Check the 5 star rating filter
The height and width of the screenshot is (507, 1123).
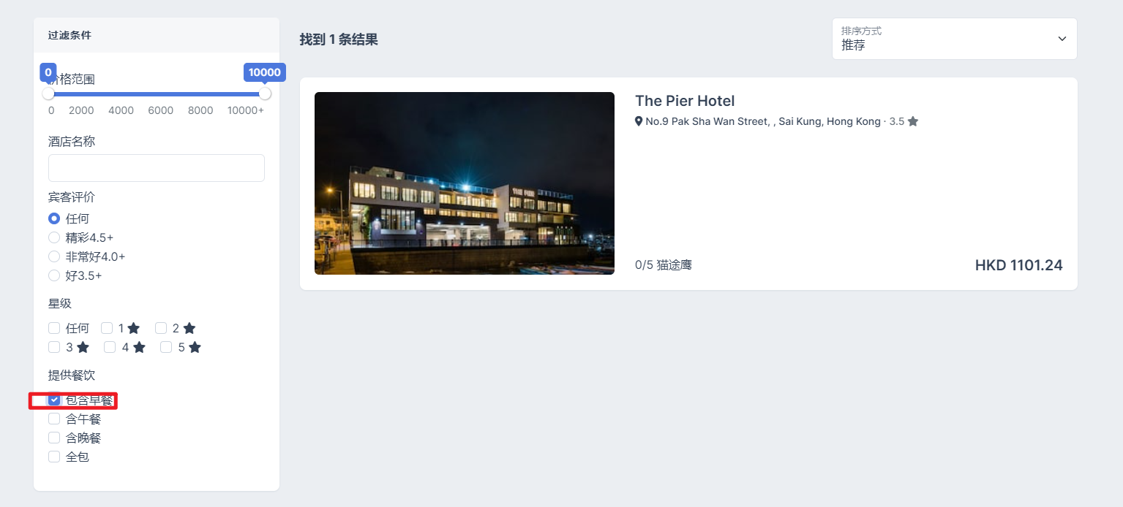(x=166, y=347)
